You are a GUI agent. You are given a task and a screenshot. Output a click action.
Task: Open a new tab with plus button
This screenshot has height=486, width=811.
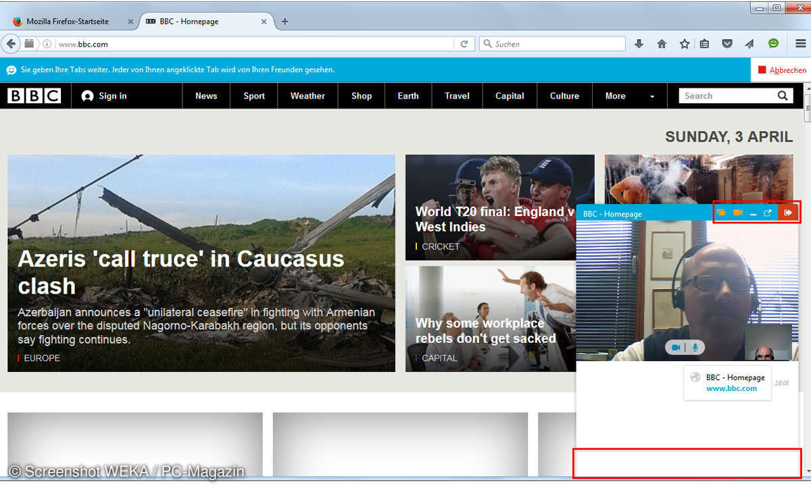pos(285,22)
